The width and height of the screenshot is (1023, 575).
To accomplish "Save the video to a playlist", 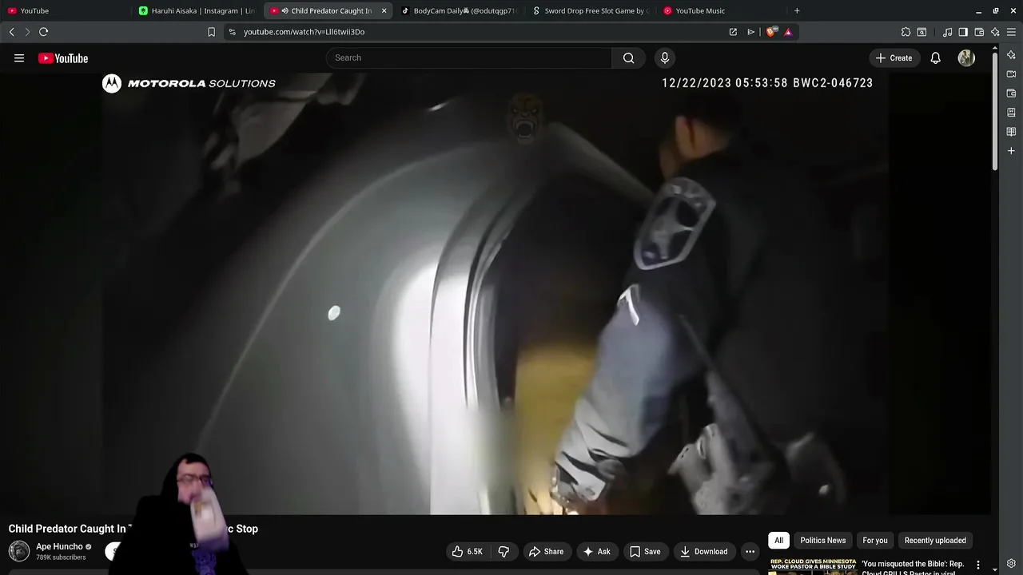I will pyautogui.click(x=645, y=552).
